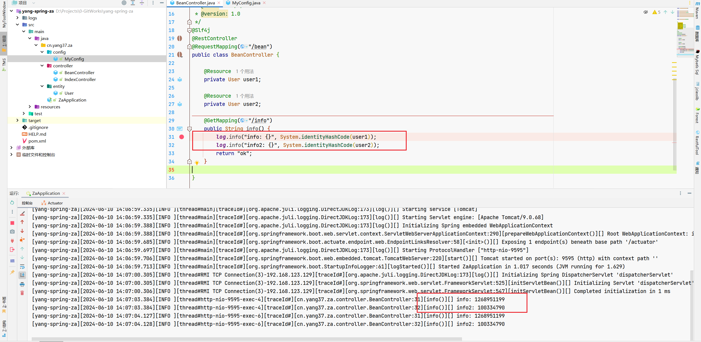This screenshot has height=342, width=701.
Task: Expand the target folder
Action: coord(18,120)
